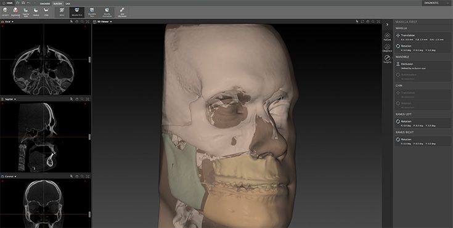This screenshot has width=453, height=228.
Task: Click Maxilla Translation in the side panel
Action: click(423, 37)
